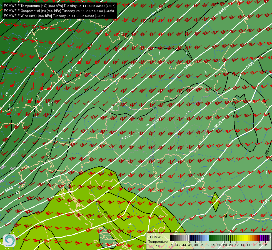The width and height of the screenshot is (272, 250).
Task: Click the -44 tick label in the legend
Action: [184, 245]
